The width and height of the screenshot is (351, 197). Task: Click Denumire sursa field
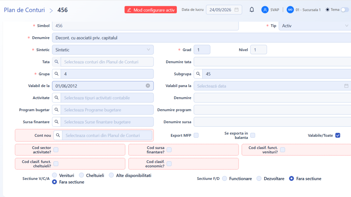click(x=272, y=122)
